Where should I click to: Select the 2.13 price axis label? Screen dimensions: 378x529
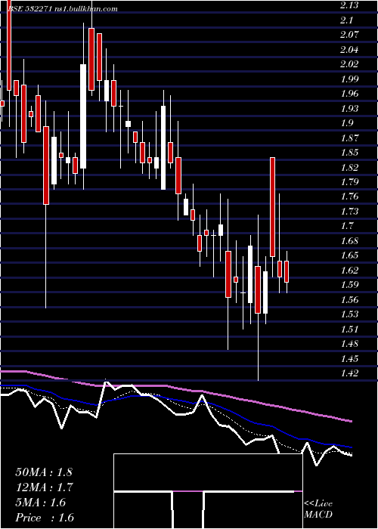(x=348, y=5)
